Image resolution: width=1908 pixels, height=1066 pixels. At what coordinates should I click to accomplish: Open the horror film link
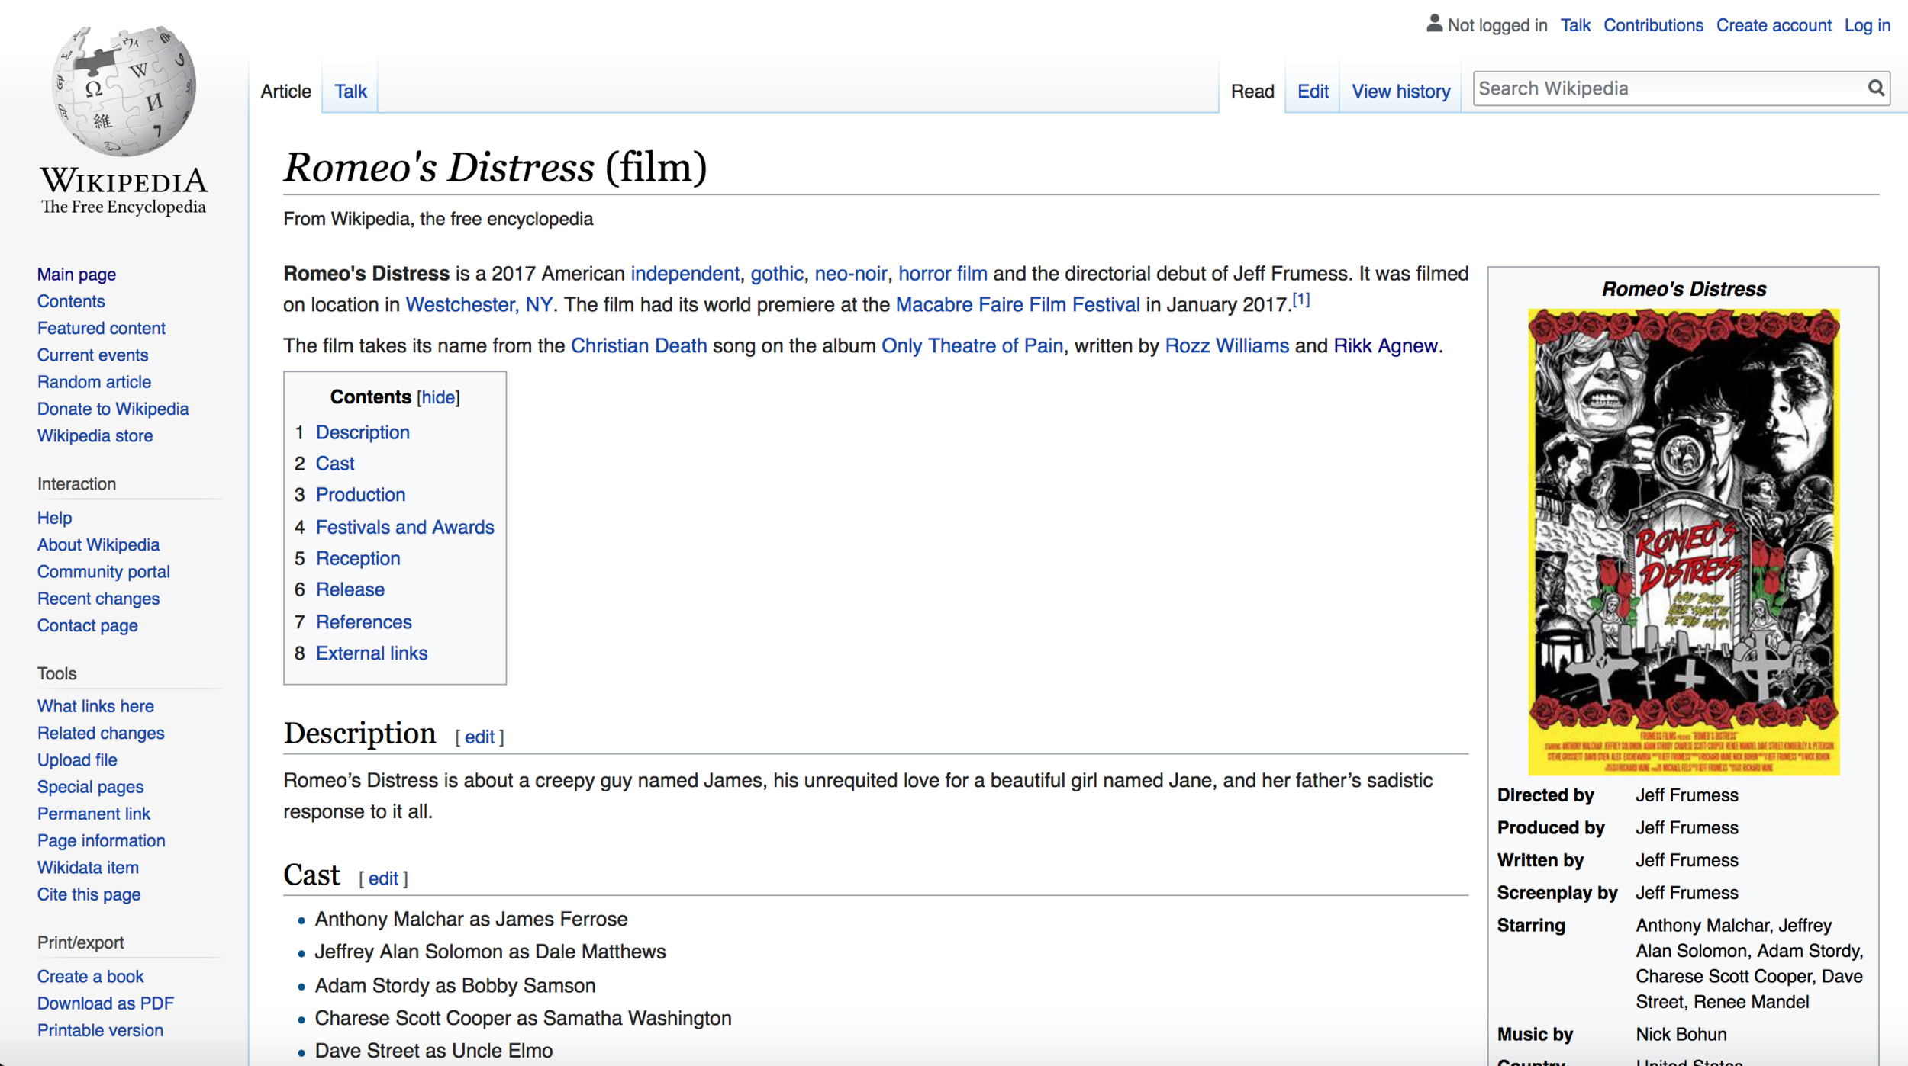[943, 274]
